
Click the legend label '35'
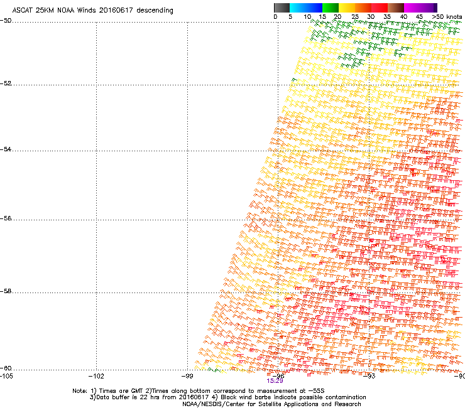[x=387, y=17]
